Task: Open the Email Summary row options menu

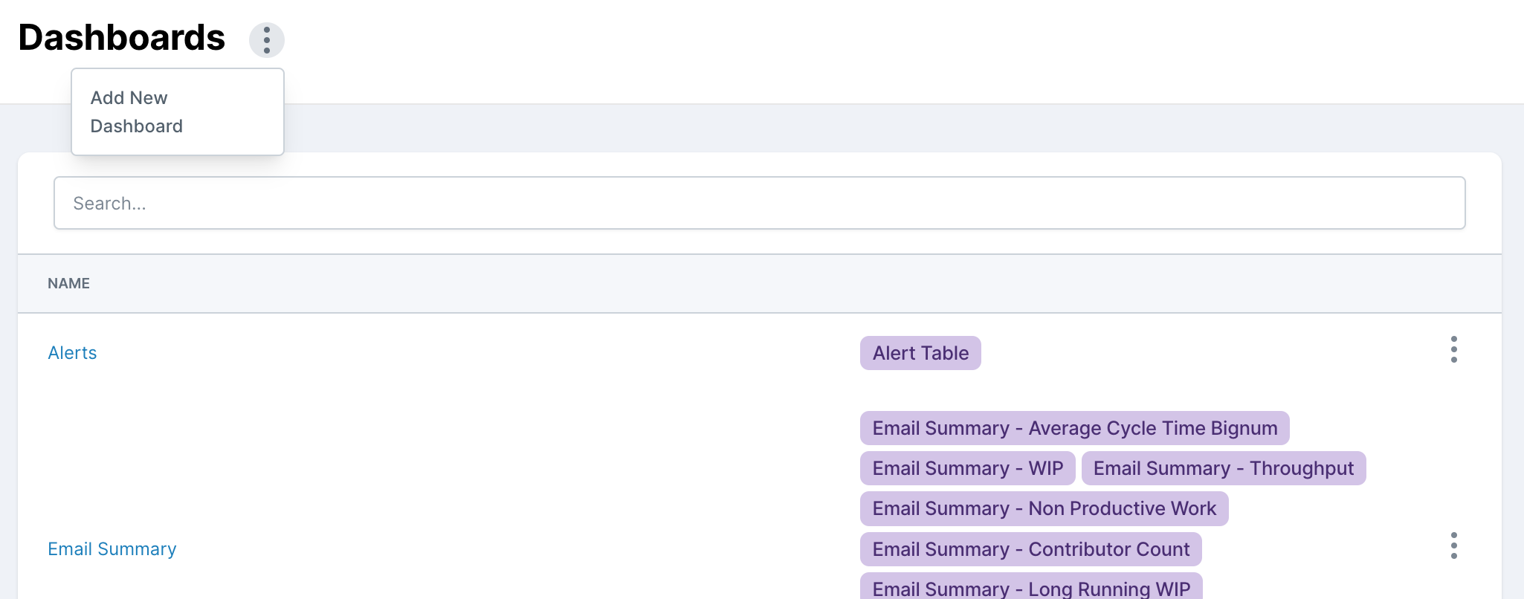Action: 1453,545
